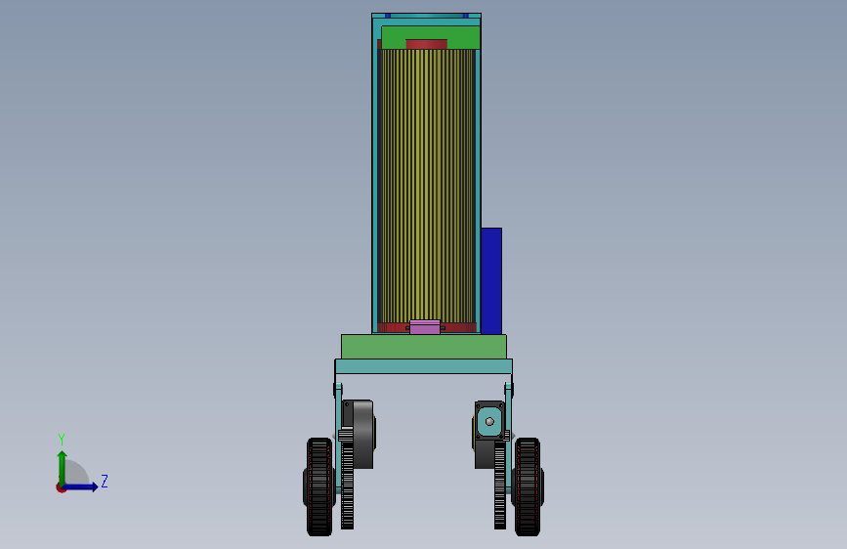Click the green Y axis of the triad
Image resolution: width=847 pixels, height=549 pixels.
coord(63,468)
